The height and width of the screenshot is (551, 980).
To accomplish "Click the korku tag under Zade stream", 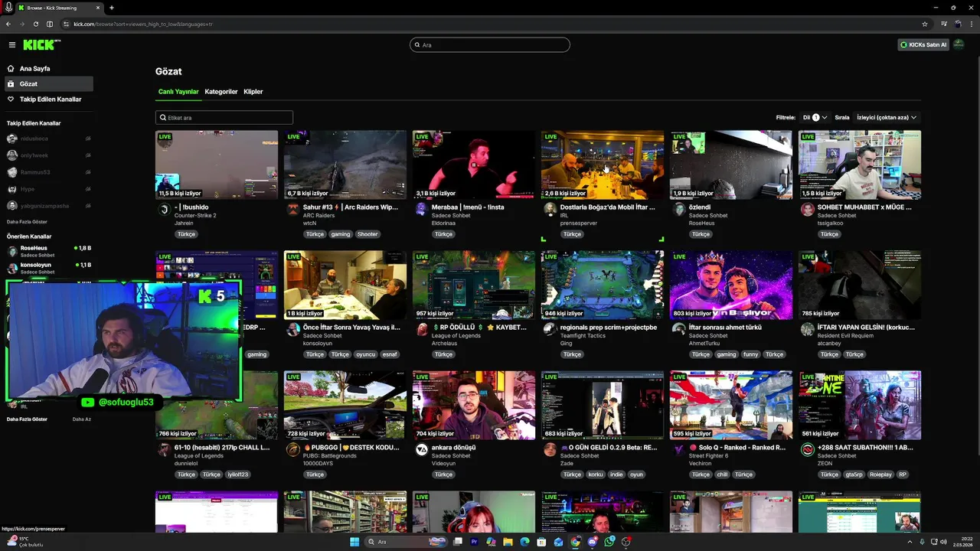I will coord(596,474).
